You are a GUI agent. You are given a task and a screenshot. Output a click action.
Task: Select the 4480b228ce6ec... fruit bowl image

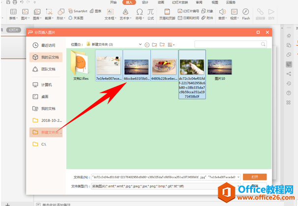tap(164, 65)
